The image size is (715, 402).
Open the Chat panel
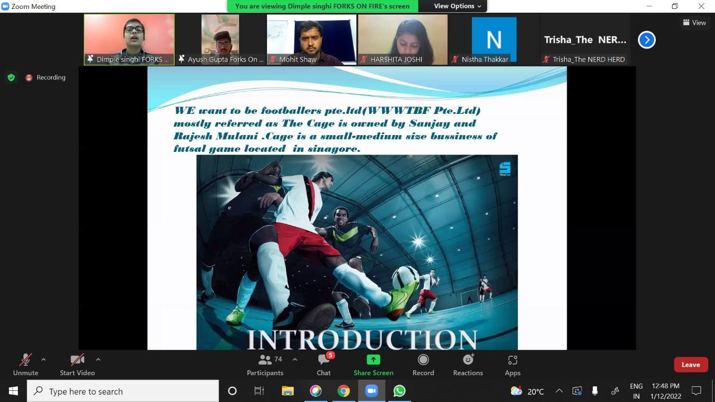pos(323,365)
